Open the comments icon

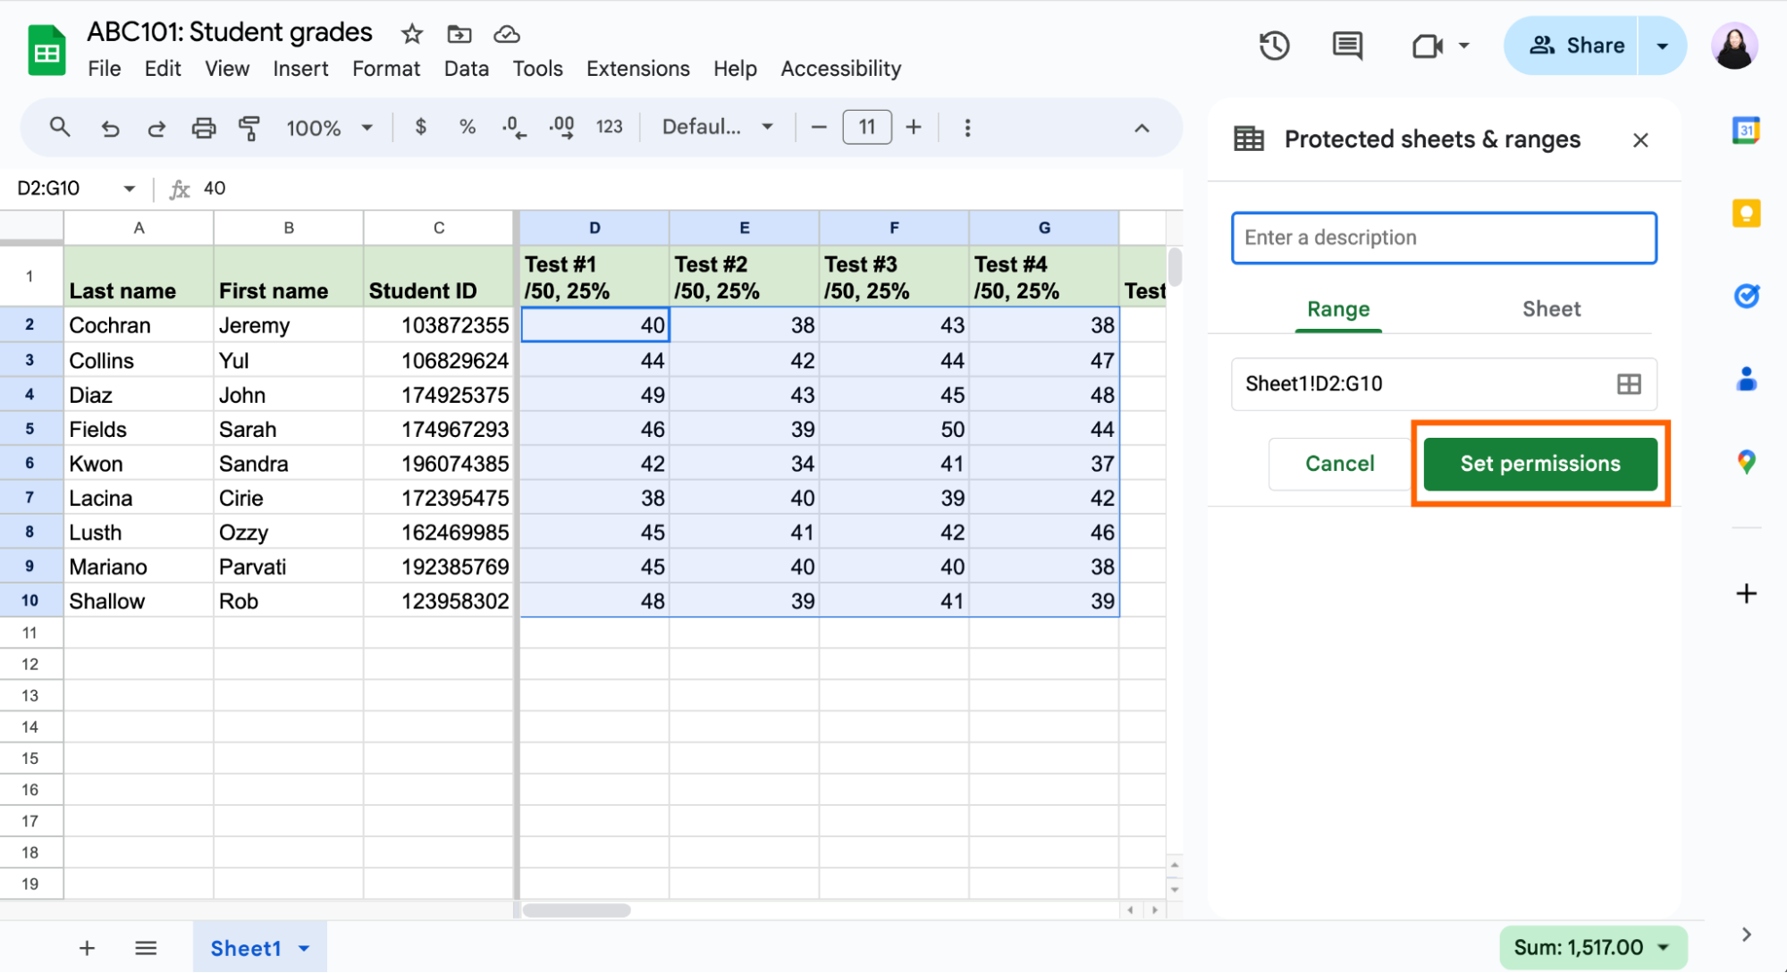(x=1346, y=46)
